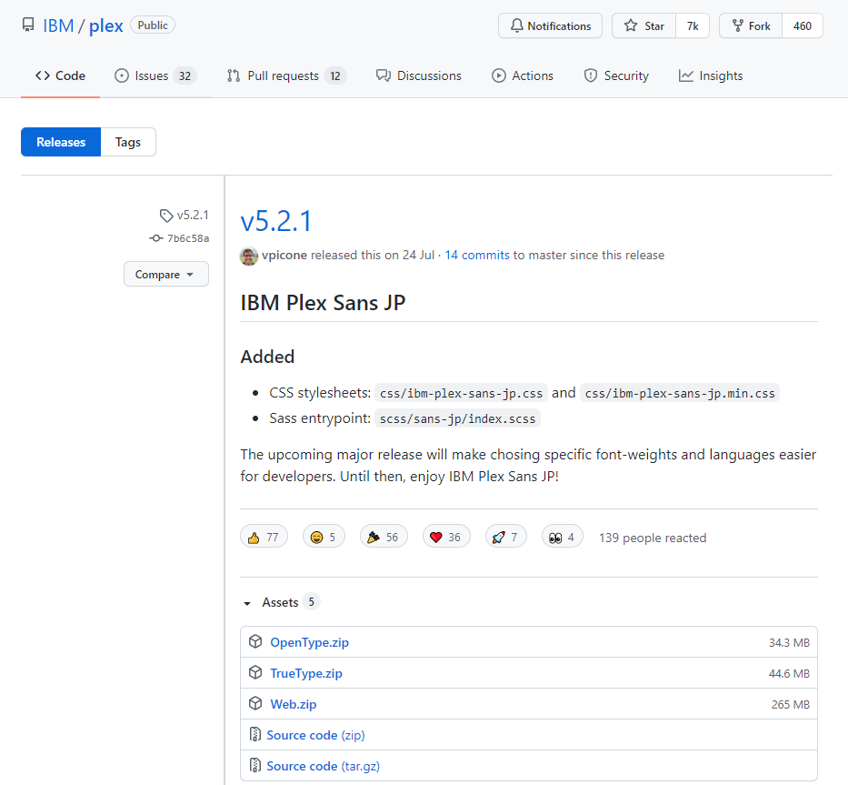The image size is (848, 785).
Task: Collapse the Assets section
Action: coord(281,602)
